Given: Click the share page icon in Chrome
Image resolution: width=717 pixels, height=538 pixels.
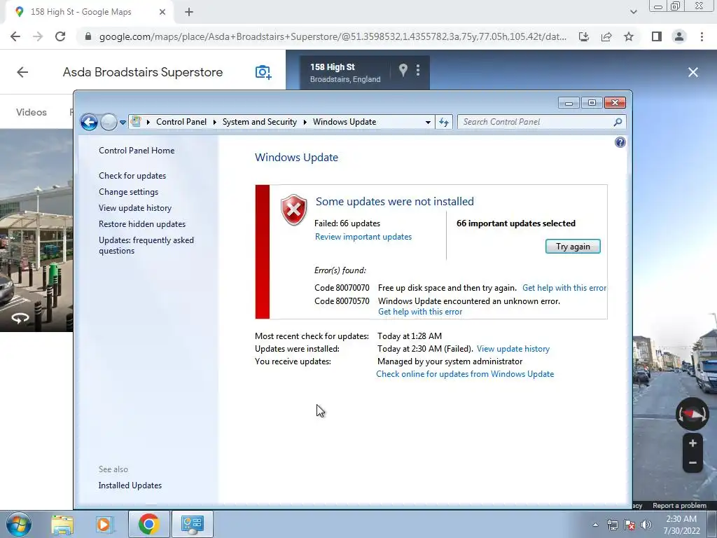Looking at the screenshot, I should 606,36.
